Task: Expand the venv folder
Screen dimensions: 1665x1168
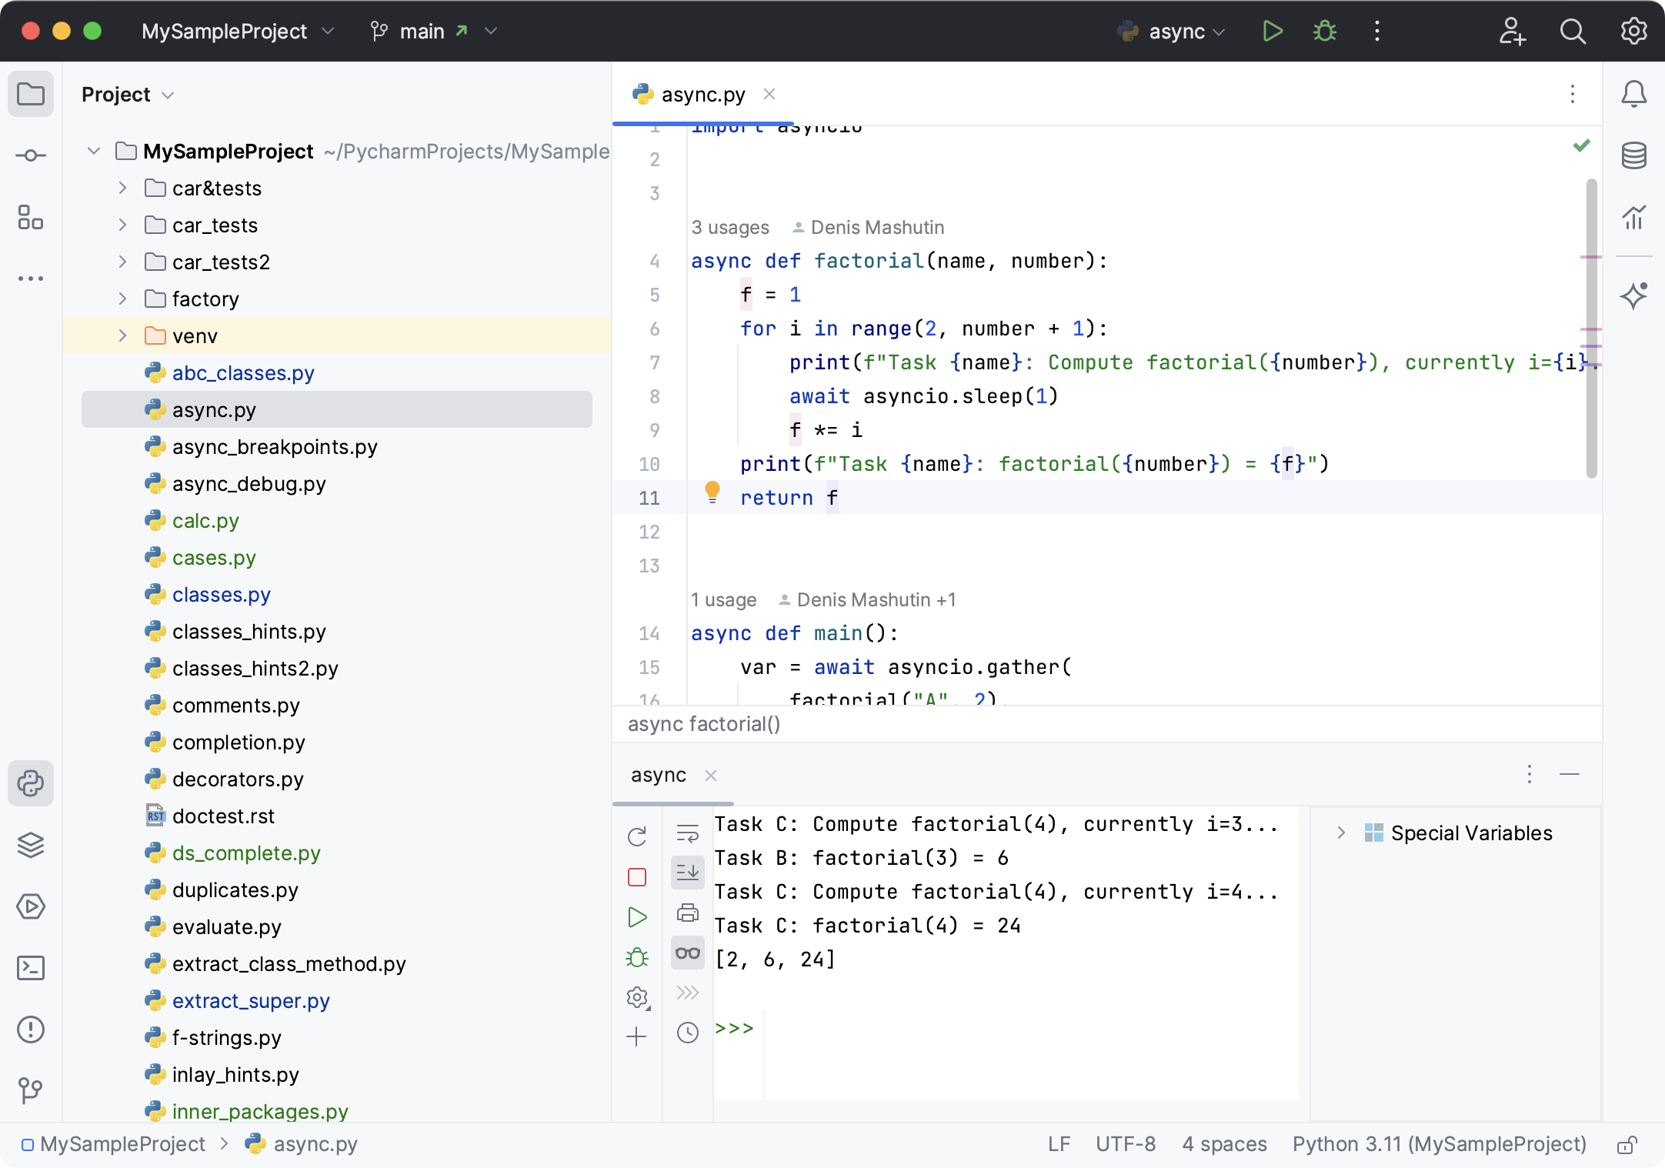Action: point(122,336)
